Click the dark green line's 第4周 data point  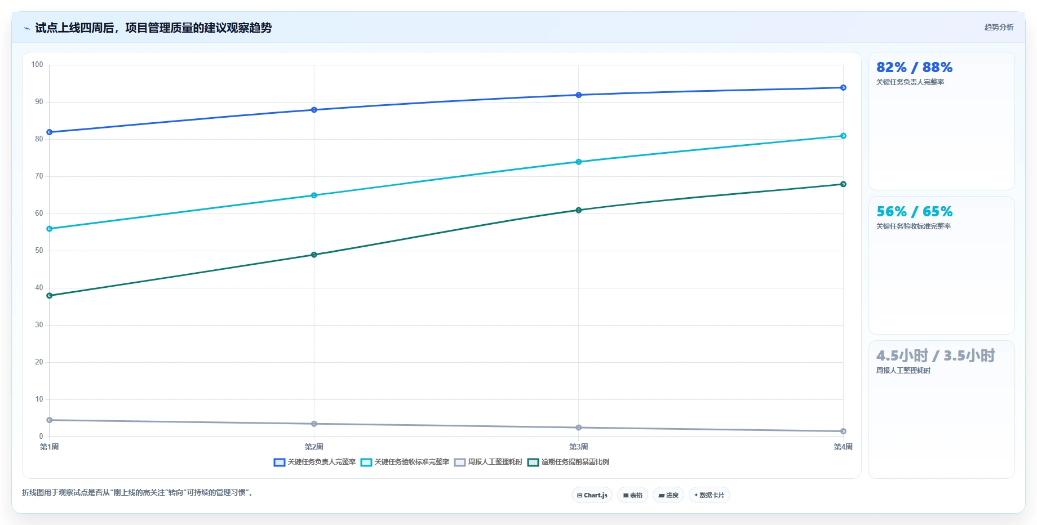tap(843, 184)
